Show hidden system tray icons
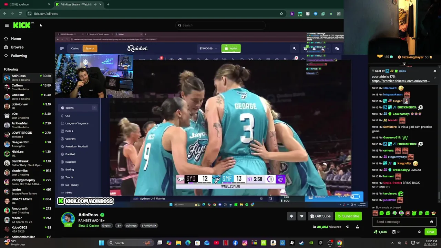 tap(392, 243)
